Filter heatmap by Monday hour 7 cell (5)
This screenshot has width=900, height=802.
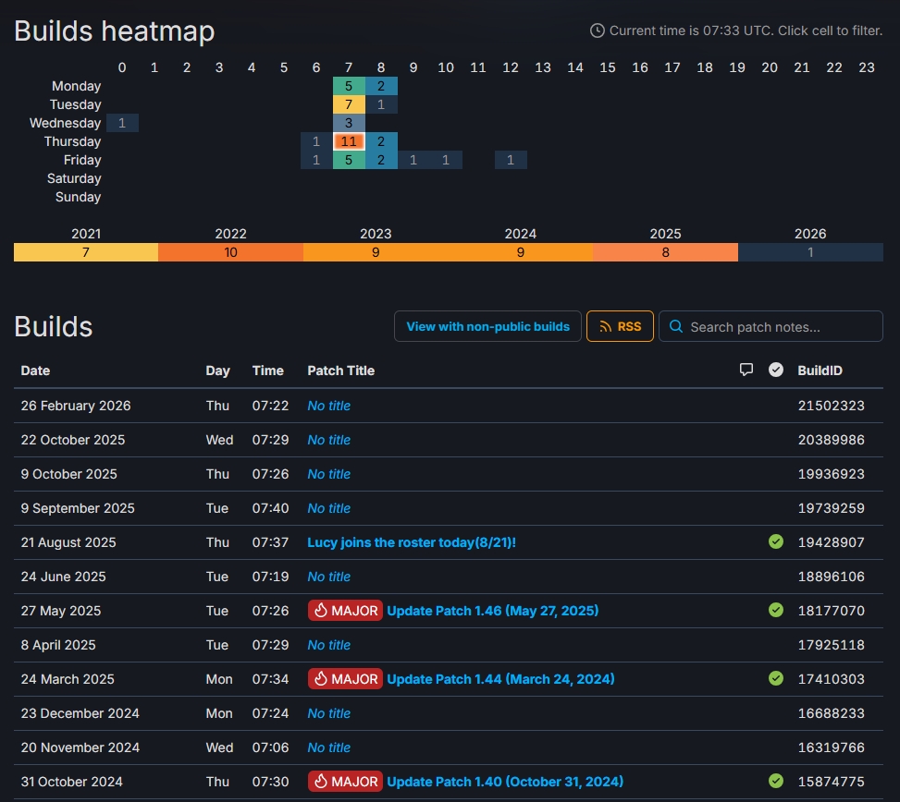pyautogui.click(x=349, y=86)
